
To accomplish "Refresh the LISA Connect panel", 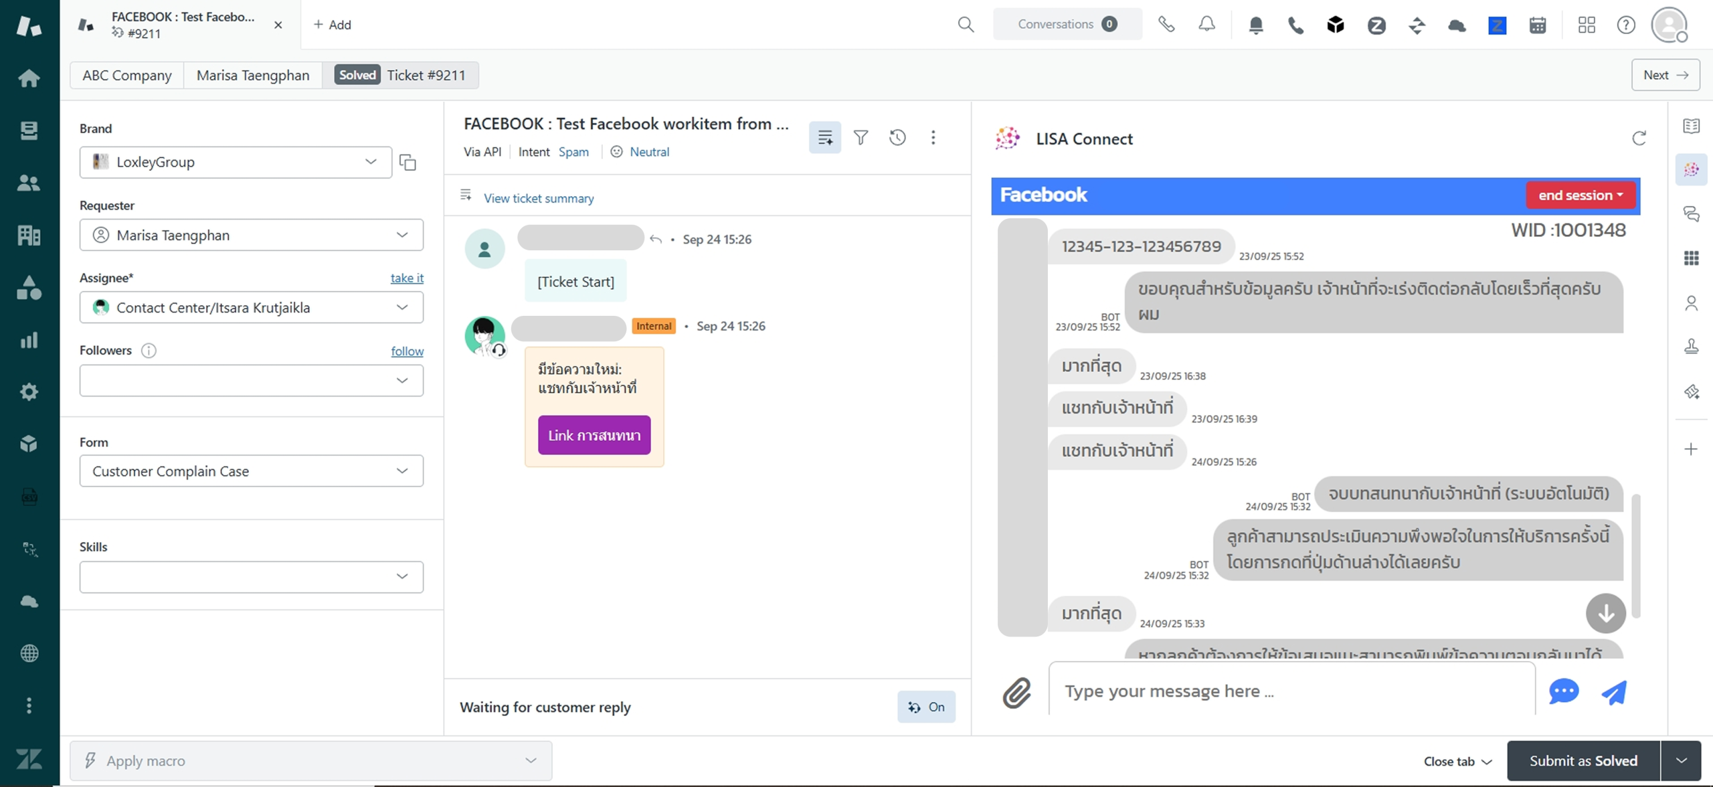I will point(1639,139).
